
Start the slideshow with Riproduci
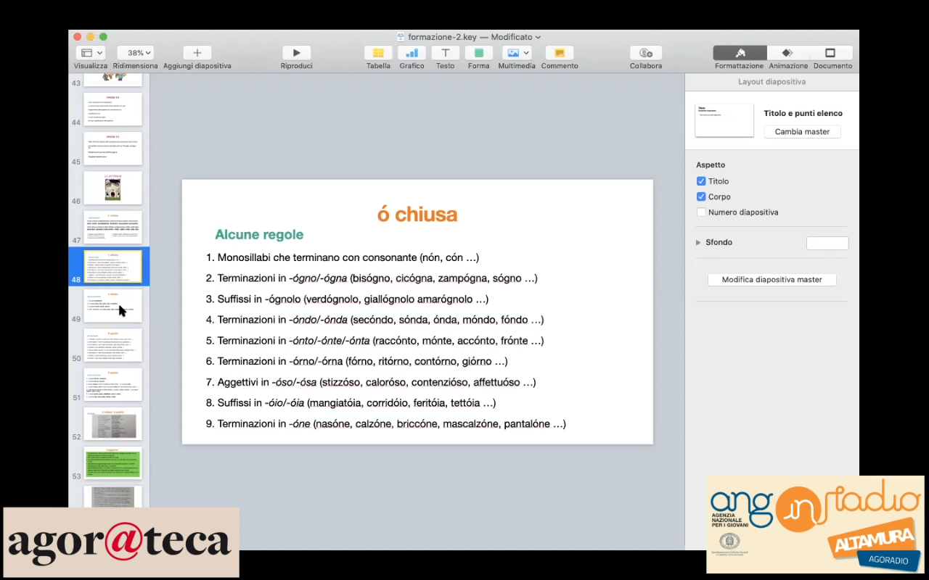pyautogui.click(x=296, y=53)
